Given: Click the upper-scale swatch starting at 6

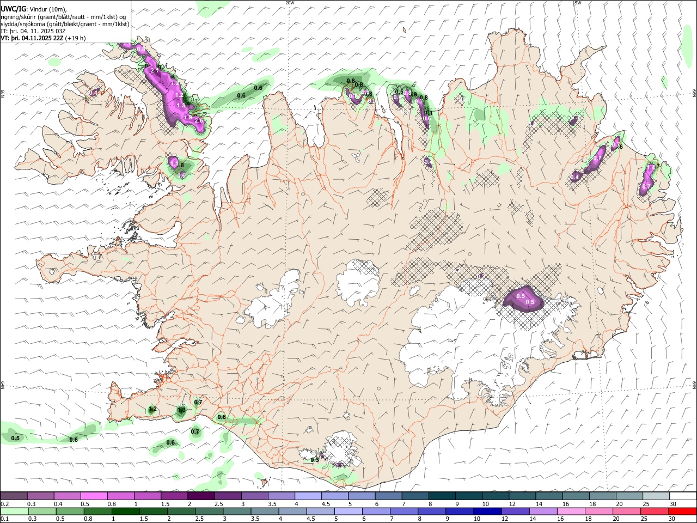Looking at the screenshot, I should click(x=389, y=496).
